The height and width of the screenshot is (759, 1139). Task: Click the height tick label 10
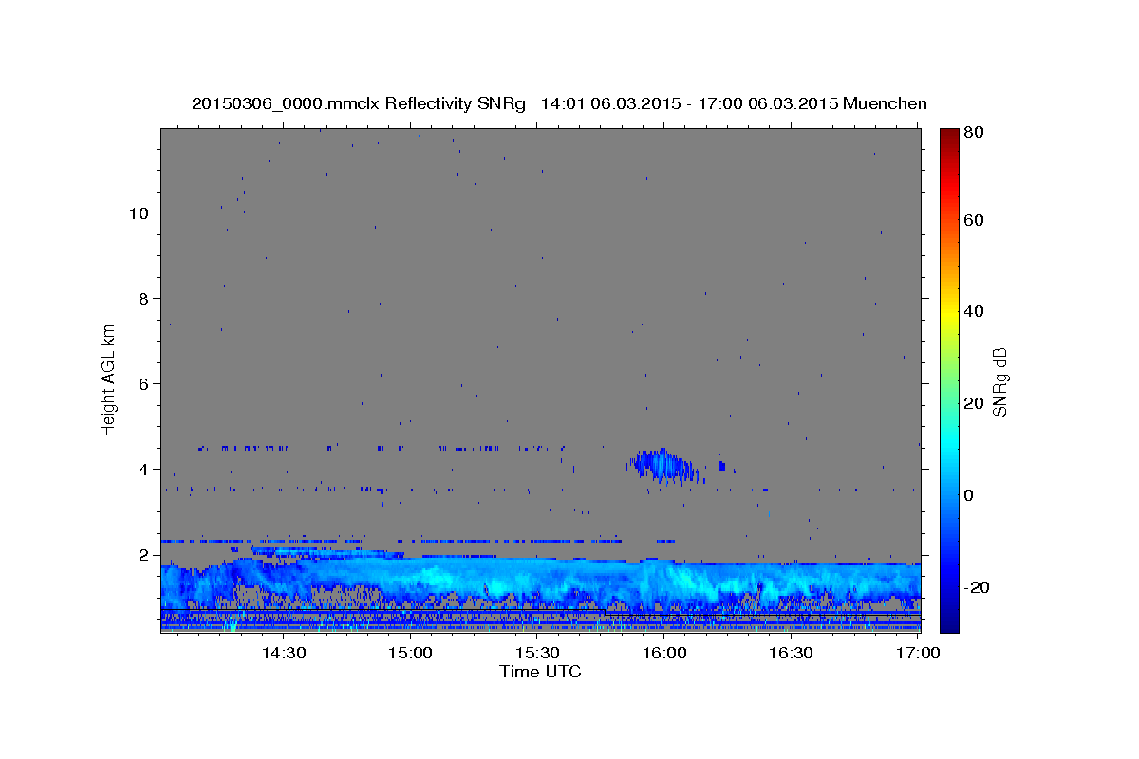[x=138, y=213]
